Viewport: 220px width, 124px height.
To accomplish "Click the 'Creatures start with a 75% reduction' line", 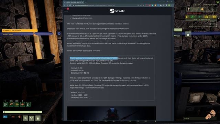I will coord(98,29).
